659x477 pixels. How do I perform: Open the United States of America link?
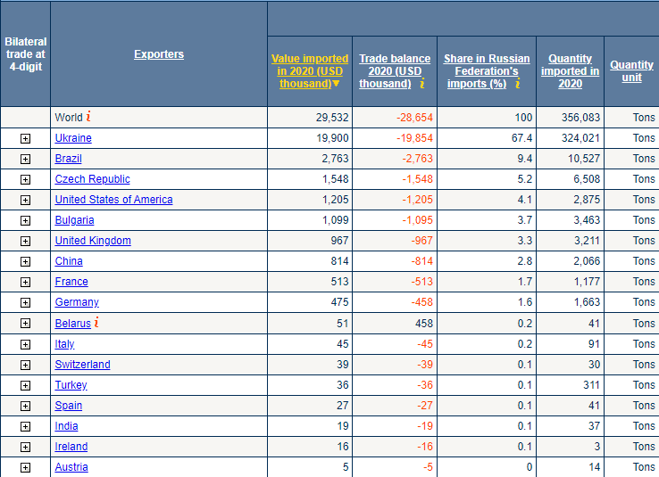coord(113,200)
